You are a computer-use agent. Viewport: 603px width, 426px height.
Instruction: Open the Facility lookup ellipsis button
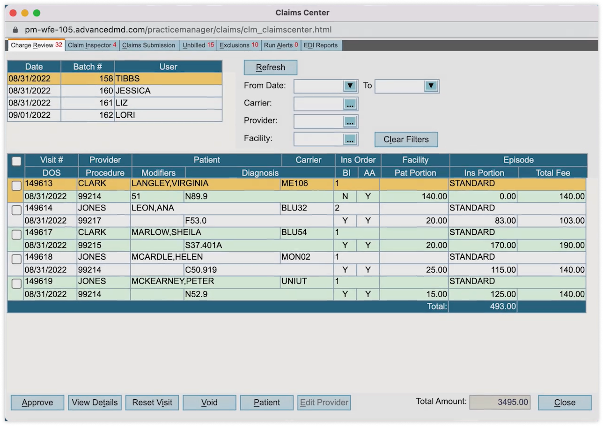click(350, 139)
